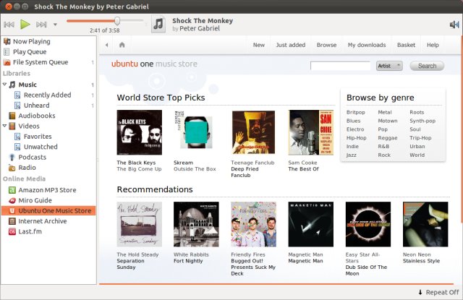Click the Search button
The width and height of the screenshot is (463, 300).
click(427, 66)
